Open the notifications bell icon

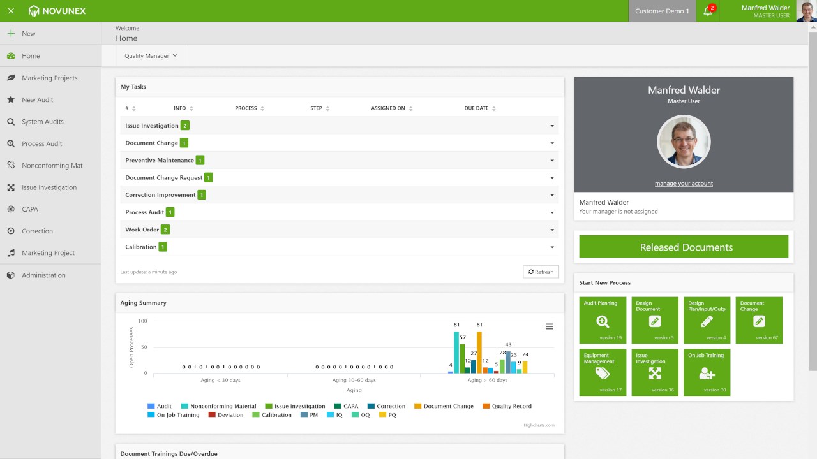pyautogui.click(x=707, y=11)
